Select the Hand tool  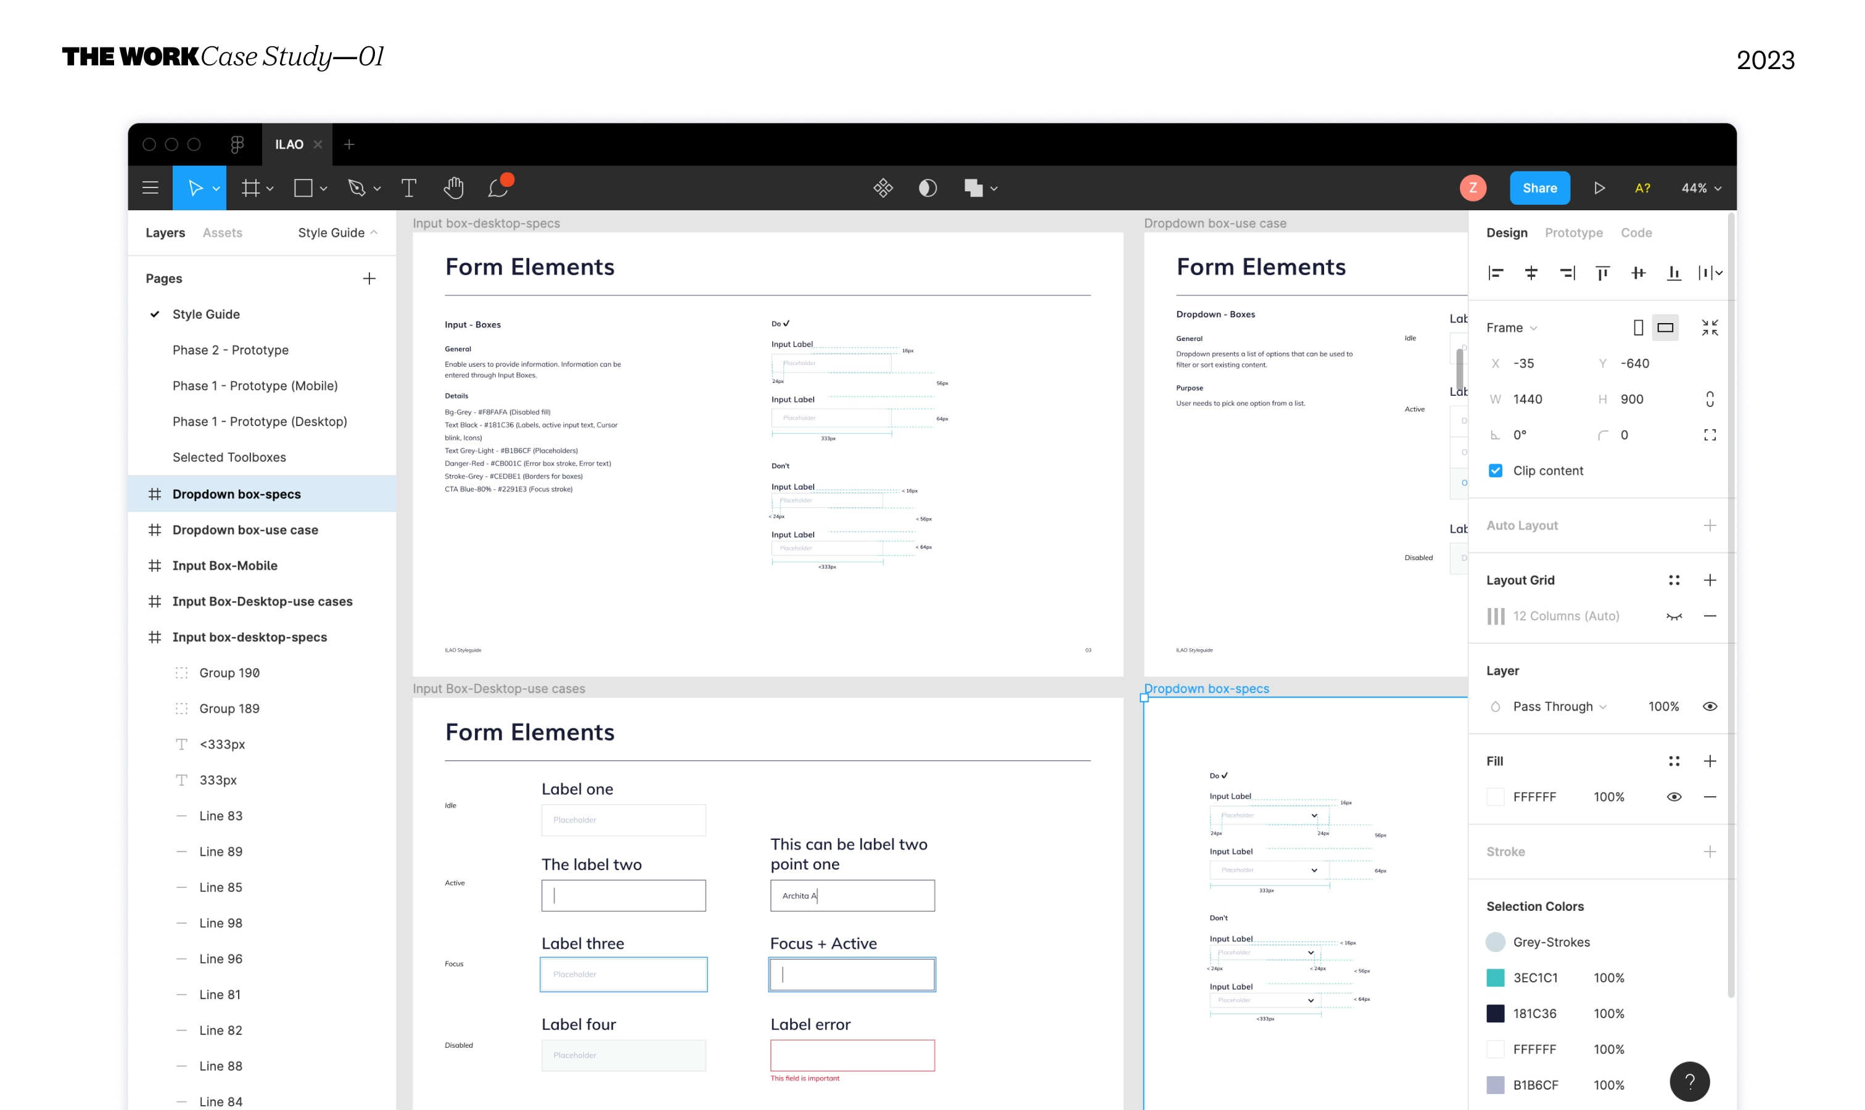[453, 187]
